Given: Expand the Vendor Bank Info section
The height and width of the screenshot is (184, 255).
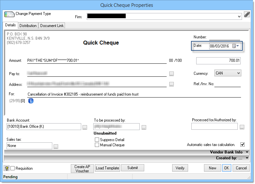Looking at the screenshot, I should coord(247,152).
